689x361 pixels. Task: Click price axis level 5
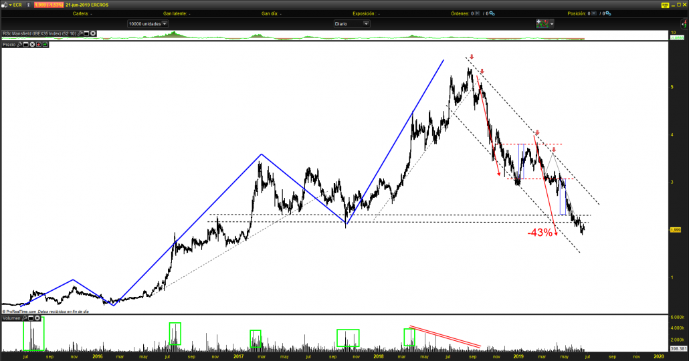[672, 87]
